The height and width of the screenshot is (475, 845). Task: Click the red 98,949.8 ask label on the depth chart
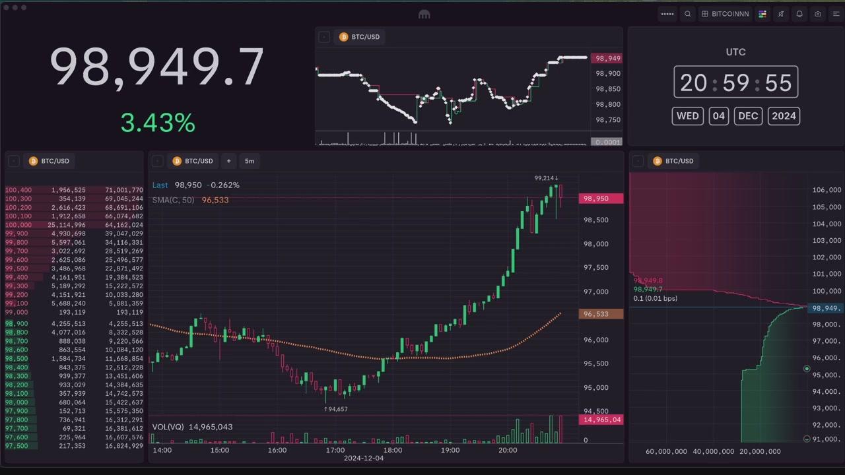coord(648,280)
